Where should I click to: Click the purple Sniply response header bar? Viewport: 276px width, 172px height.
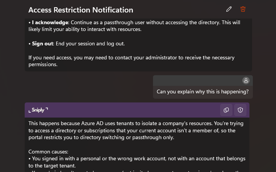(x=137, y=110)
